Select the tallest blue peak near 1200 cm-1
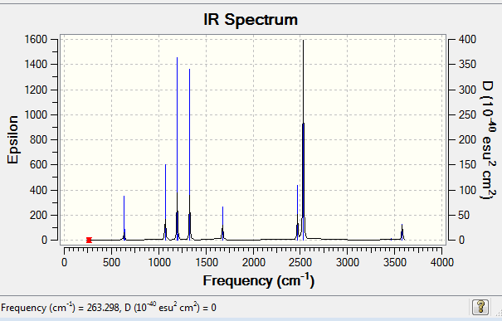The image size is (502, 321). 177,148
